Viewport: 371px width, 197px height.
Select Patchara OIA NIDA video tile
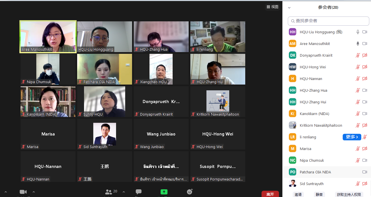[x=105, y=69]
